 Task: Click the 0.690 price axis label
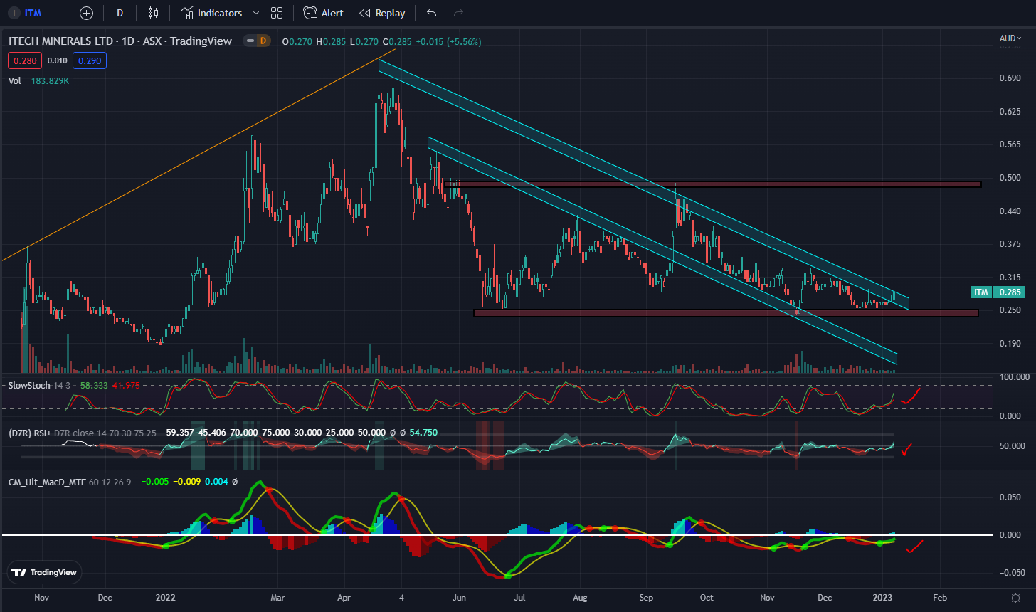tap(1010, 78)
